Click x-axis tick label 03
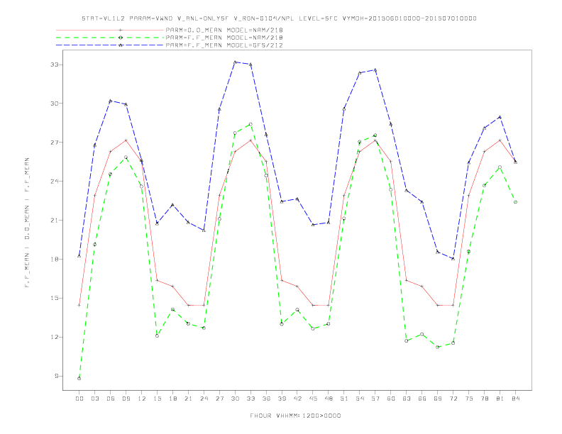562x434 pixels. click(94, 399)
